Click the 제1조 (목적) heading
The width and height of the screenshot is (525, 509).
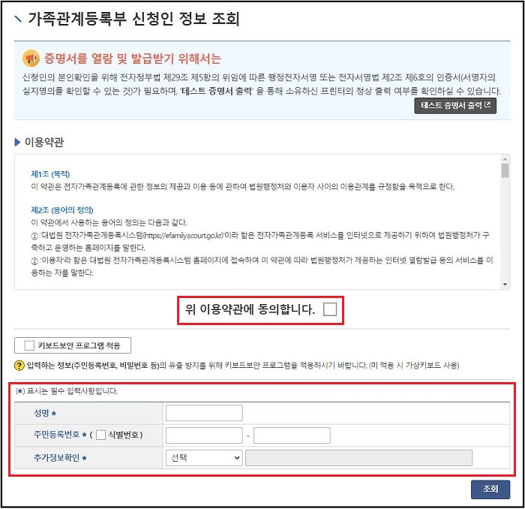(x=50, y=174)
